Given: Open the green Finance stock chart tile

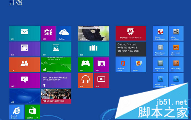Looking at the screenshot, I should [56, 65].
